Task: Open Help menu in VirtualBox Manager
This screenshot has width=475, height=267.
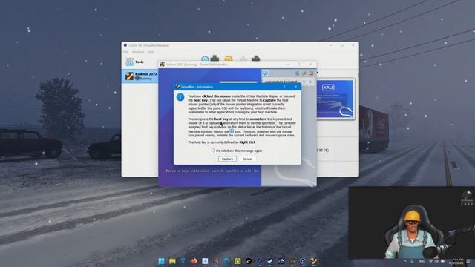Action: pos(151,52)
